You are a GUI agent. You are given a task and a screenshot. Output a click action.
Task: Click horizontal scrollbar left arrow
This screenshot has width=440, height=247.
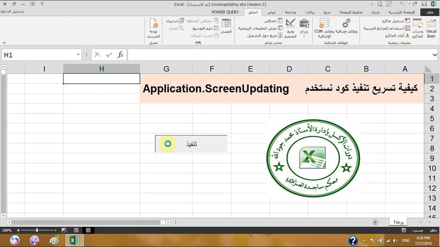(x=9, y=222)
